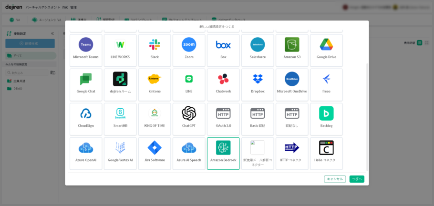Screen dimensions: 434x206
Task: Click the dejiren logo
Action: pos(13,7)
